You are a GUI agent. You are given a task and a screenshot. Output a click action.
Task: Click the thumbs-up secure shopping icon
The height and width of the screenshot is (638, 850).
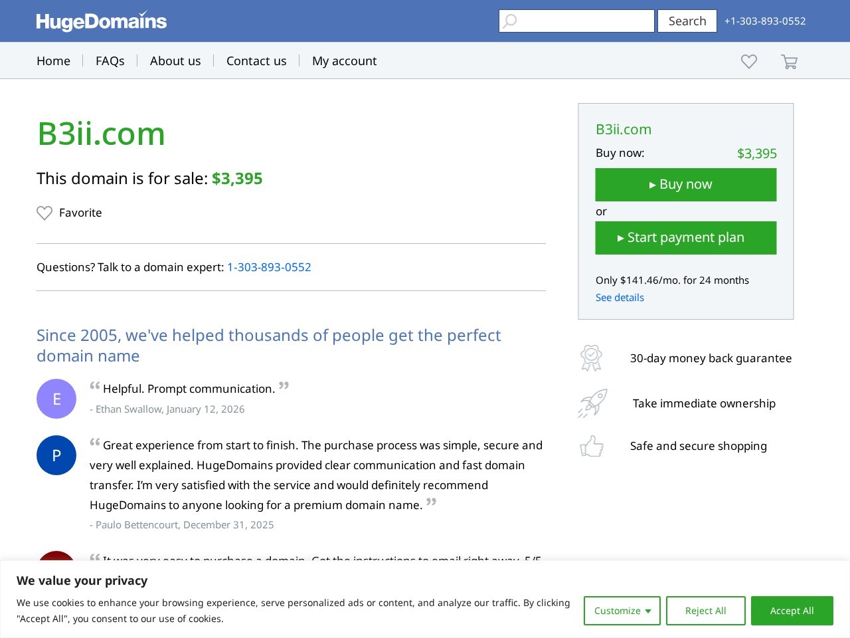(592, 446)
